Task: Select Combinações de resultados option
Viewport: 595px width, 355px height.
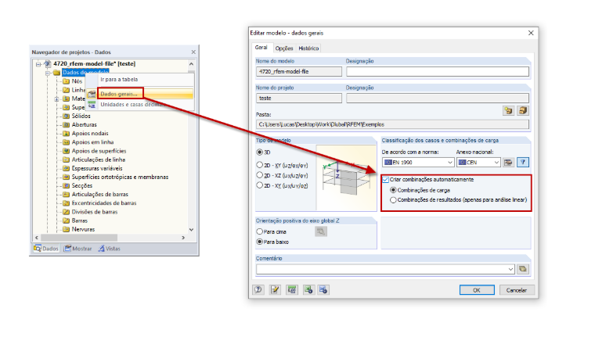Action: tap(393, 199)
